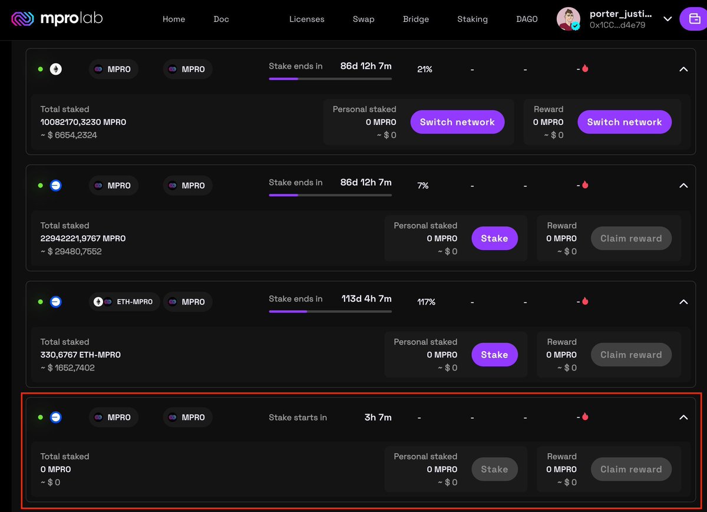The image size is (707, 512).
Task: Click the red flame icon in 21% pool
Action: pyautogui.click(x=585, y=69)
